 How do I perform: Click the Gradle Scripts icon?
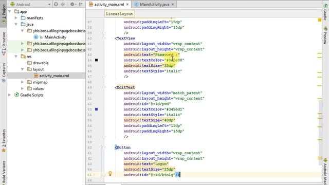[16, 95]
